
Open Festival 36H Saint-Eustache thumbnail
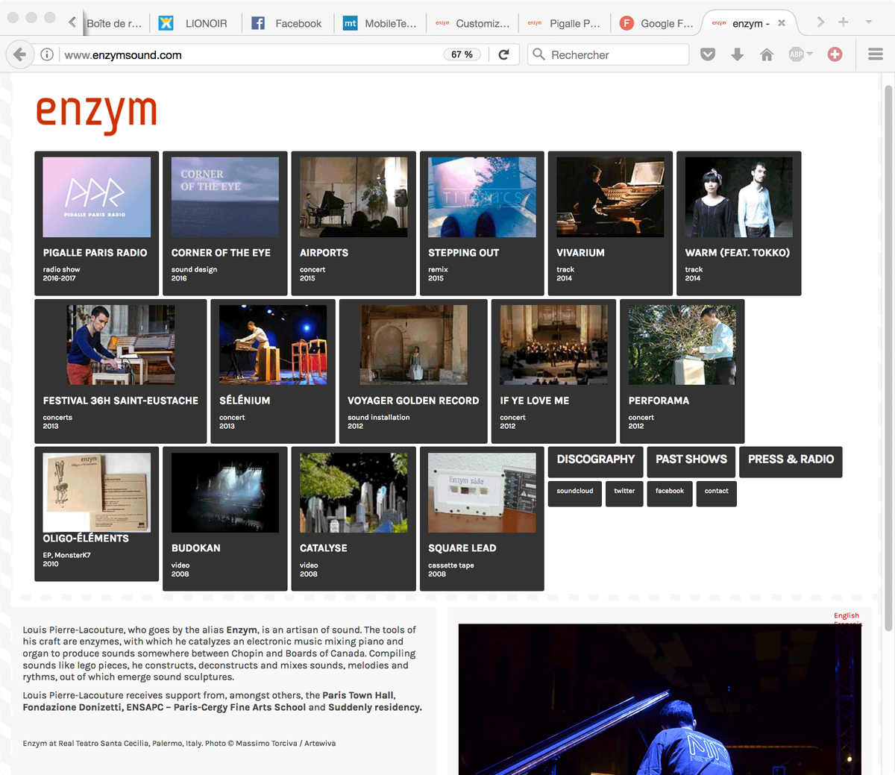pos(121,345)
